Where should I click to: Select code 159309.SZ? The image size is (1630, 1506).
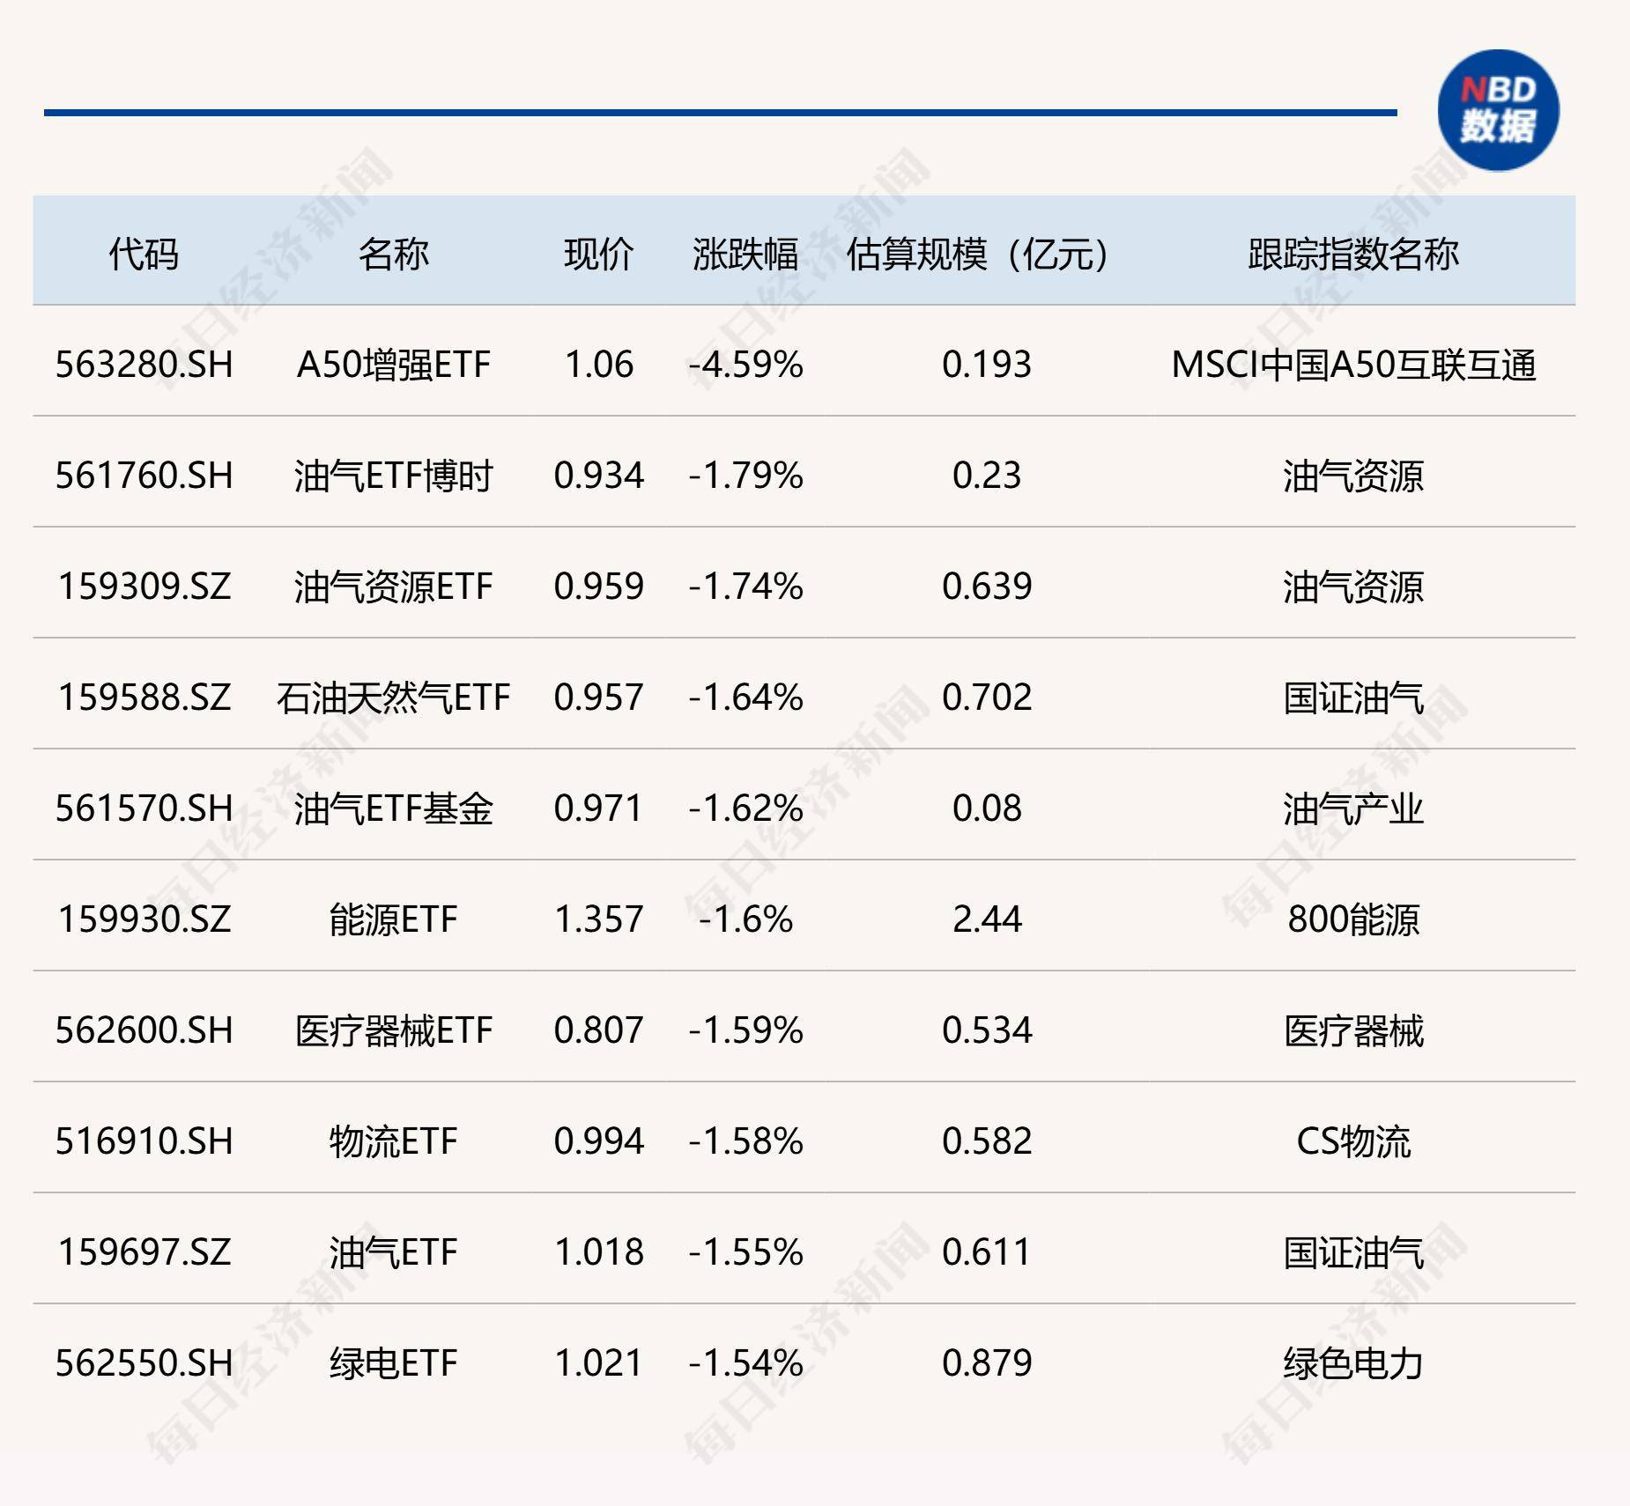144,587
